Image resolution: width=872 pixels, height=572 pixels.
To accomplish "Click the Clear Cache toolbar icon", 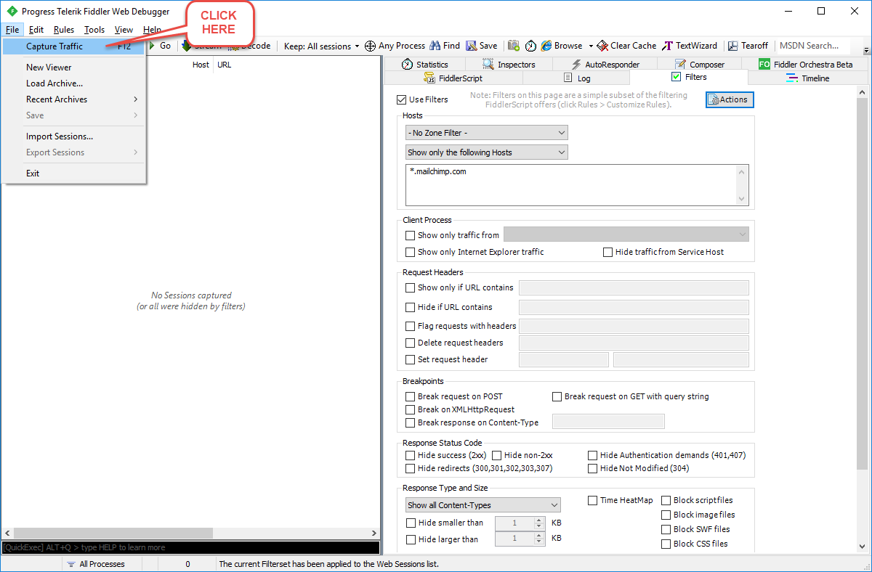I will pyautogui.click(x=602, y=46).
